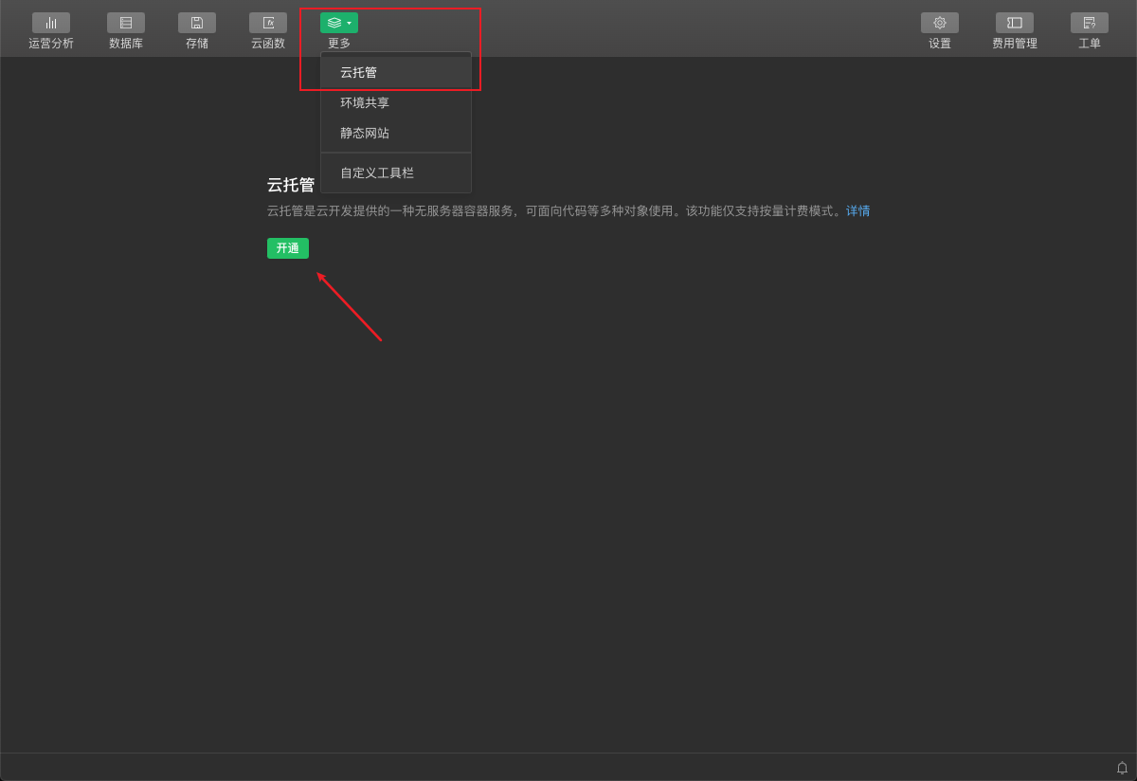Select the 存储 storage disk icon
The width and height of the screenshot is (1137, 781).
[x=197, y=23]
